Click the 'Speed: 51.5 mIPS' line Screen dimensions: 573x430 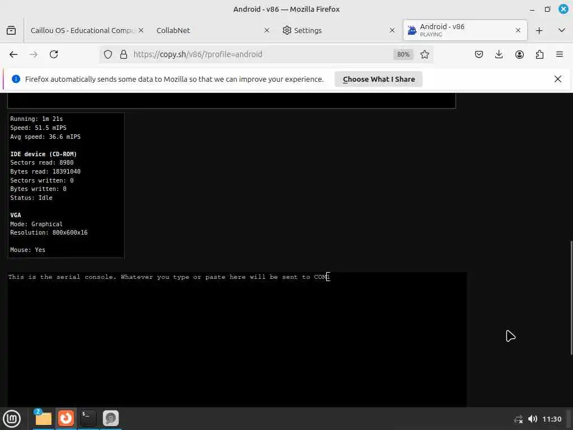(39, 128)
